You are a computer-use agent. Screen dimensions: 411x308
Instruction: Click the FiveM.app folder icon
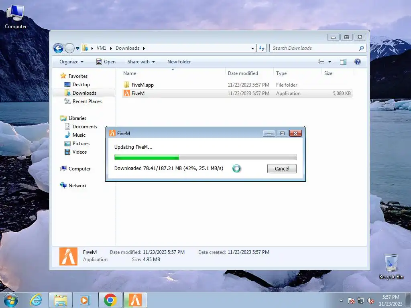pyautogui.click(x=126, y=85)
